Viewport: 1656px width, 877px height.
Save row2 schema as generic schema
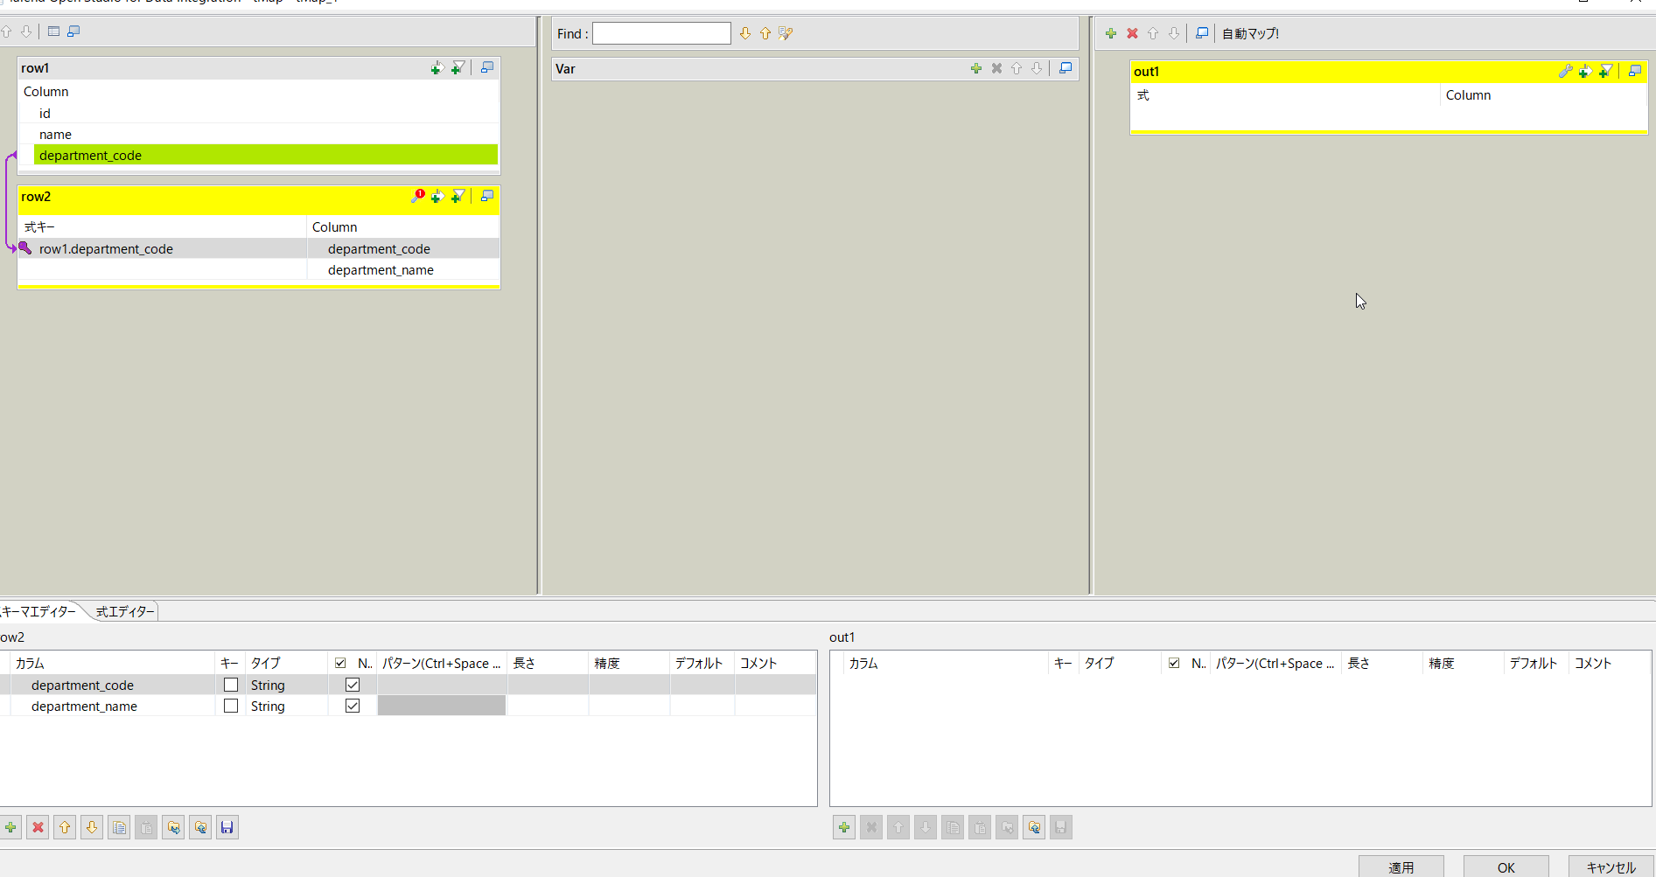coord(227,827)
